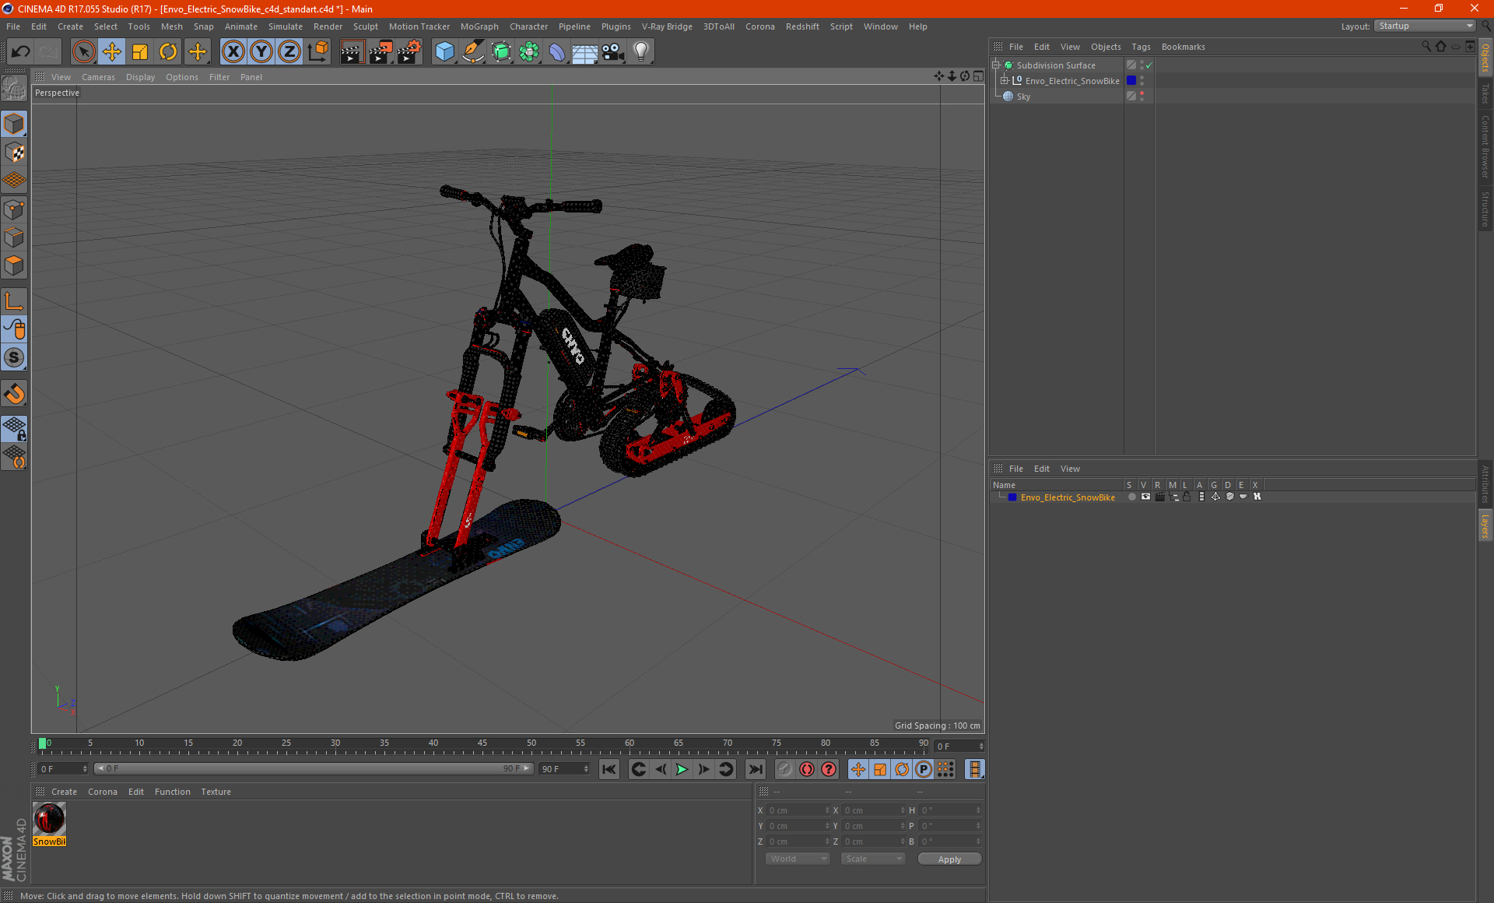
Task: Add a floor environment object icon
Action: coord(584,52)
